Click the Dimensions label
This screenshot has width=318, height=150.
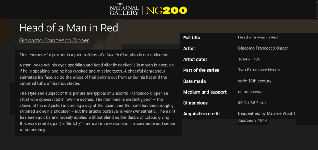[196, 103]
